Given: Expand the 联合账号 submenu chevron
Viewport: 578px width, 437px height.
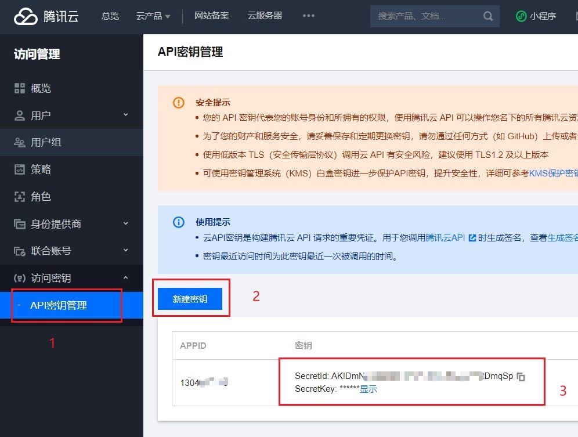Looking at the screenshot, I should 126,250.
